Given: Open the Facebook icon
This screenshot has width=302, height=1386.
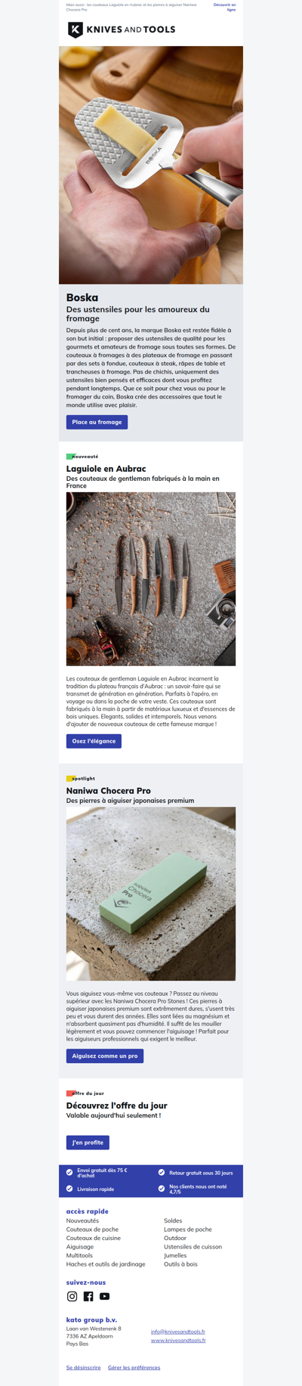Looking at the screenshot, I should click(x=88, y=1296).
